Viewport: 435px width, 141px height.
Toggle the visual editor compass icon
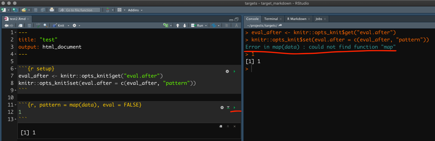(236, 25)
